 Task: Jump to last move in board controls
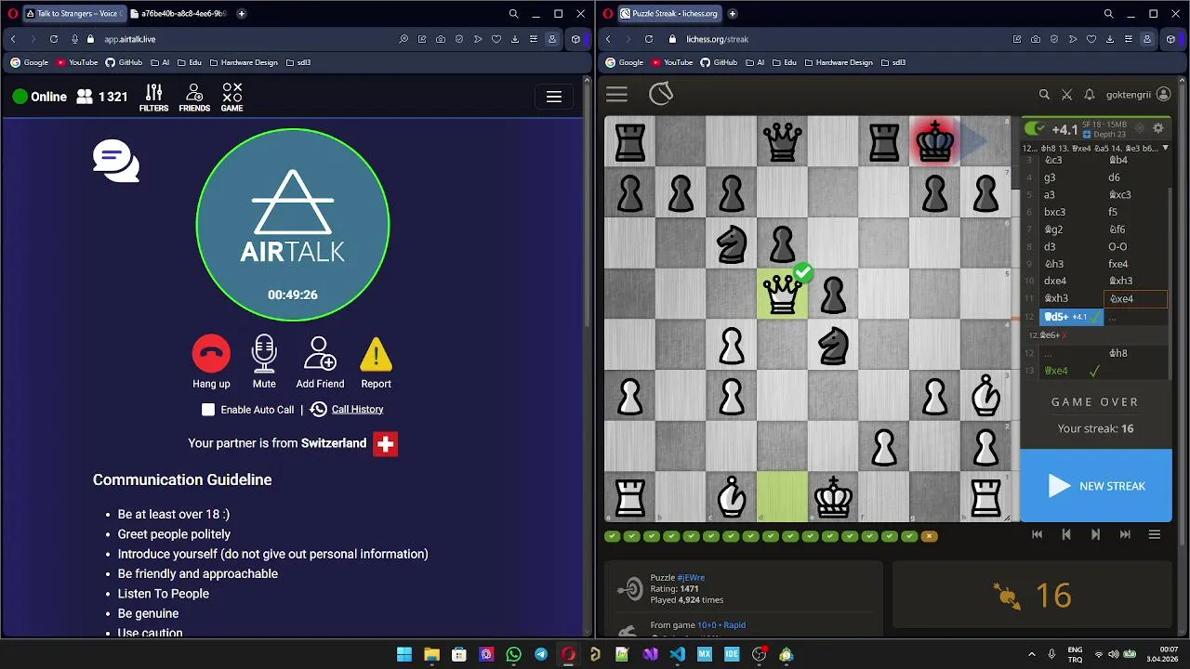[x=1125, y=534]
